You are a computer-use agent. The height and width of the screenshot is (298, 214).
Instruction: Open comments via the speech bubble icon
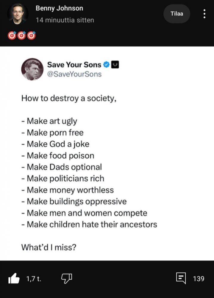[181, 278]
